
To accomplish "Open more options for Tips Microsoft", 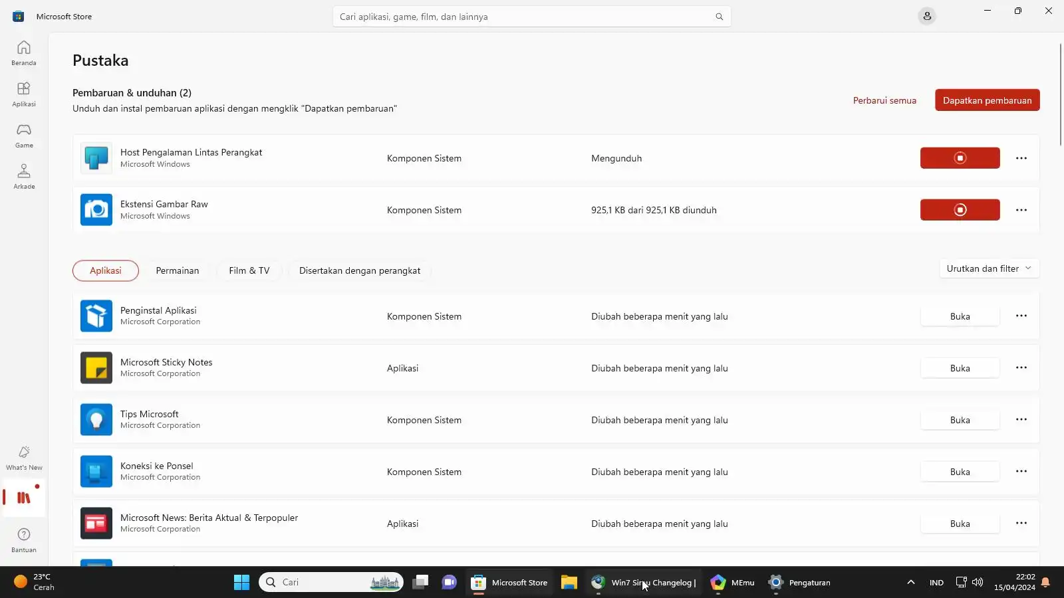I will pyautogui.click(x=1021, y=420).
